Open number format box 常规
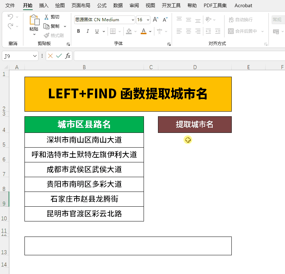This screenshot has width=285, height=274. tap(278, 20)
